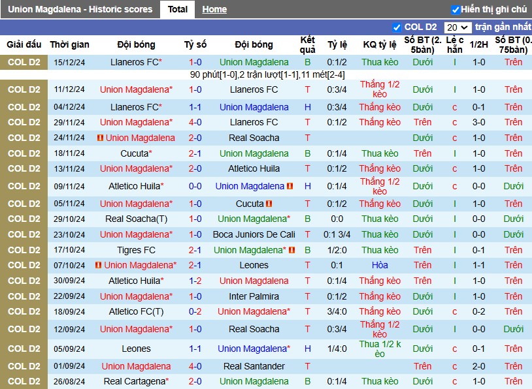Click the Giải đấu column header
This screenshot has width=532, height=389.
coord(24,45)
